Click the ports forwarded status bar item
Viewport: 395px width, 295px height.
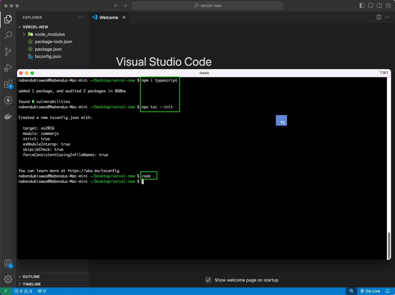tap(42, 291)
